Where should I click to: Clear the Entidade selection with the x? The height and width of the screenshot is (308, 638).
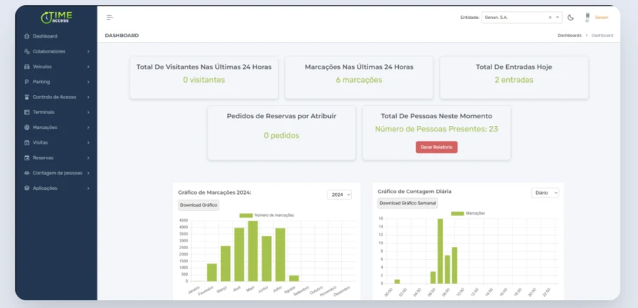click(x=550, y=17)
